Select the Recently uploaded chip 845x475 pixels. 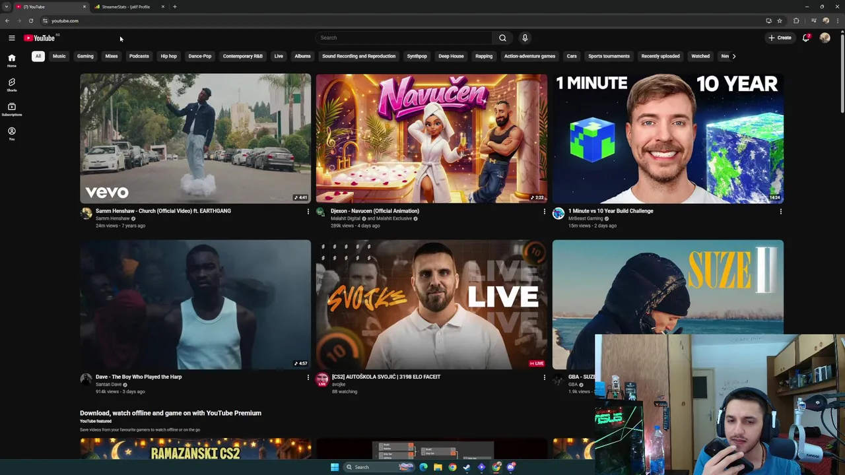660,56
